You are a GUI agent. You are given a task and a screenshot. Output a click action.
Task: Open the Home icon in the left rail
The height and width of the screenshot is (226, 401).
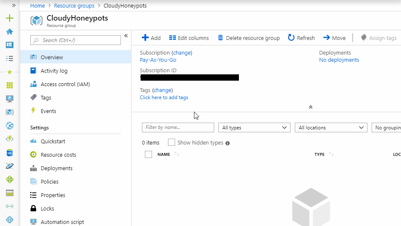point(10,32)
